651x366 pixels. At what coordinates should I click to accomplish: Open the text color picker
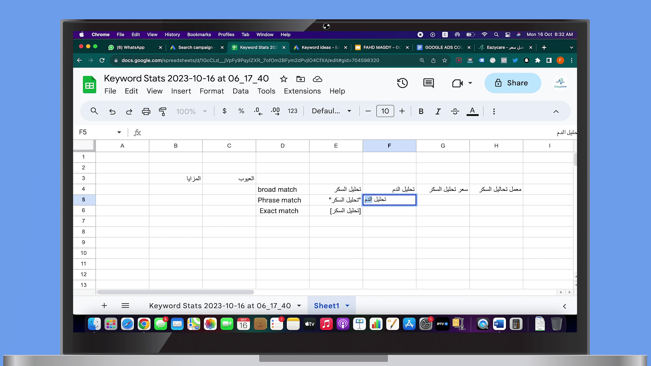(x=472, y=111)
